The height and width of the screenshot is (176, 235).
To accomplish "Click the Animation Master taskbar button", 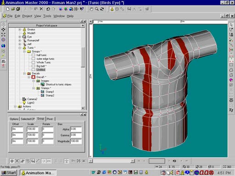I will click(38, 173).
